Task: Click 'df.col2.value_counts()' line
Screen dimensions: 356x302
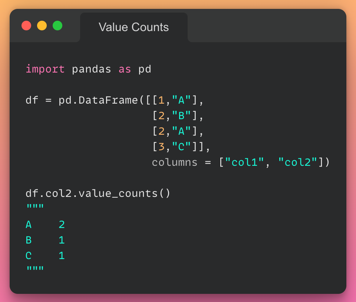Action: [x=98, y=193]
